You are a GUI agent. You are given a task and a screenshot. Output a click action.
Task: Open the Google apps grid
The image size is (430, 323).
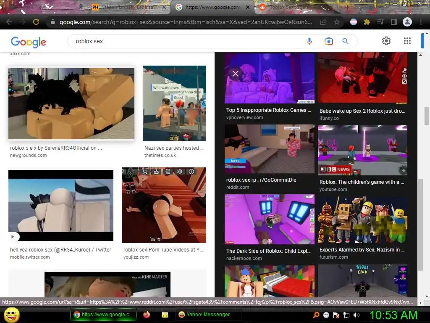point(407,41)
